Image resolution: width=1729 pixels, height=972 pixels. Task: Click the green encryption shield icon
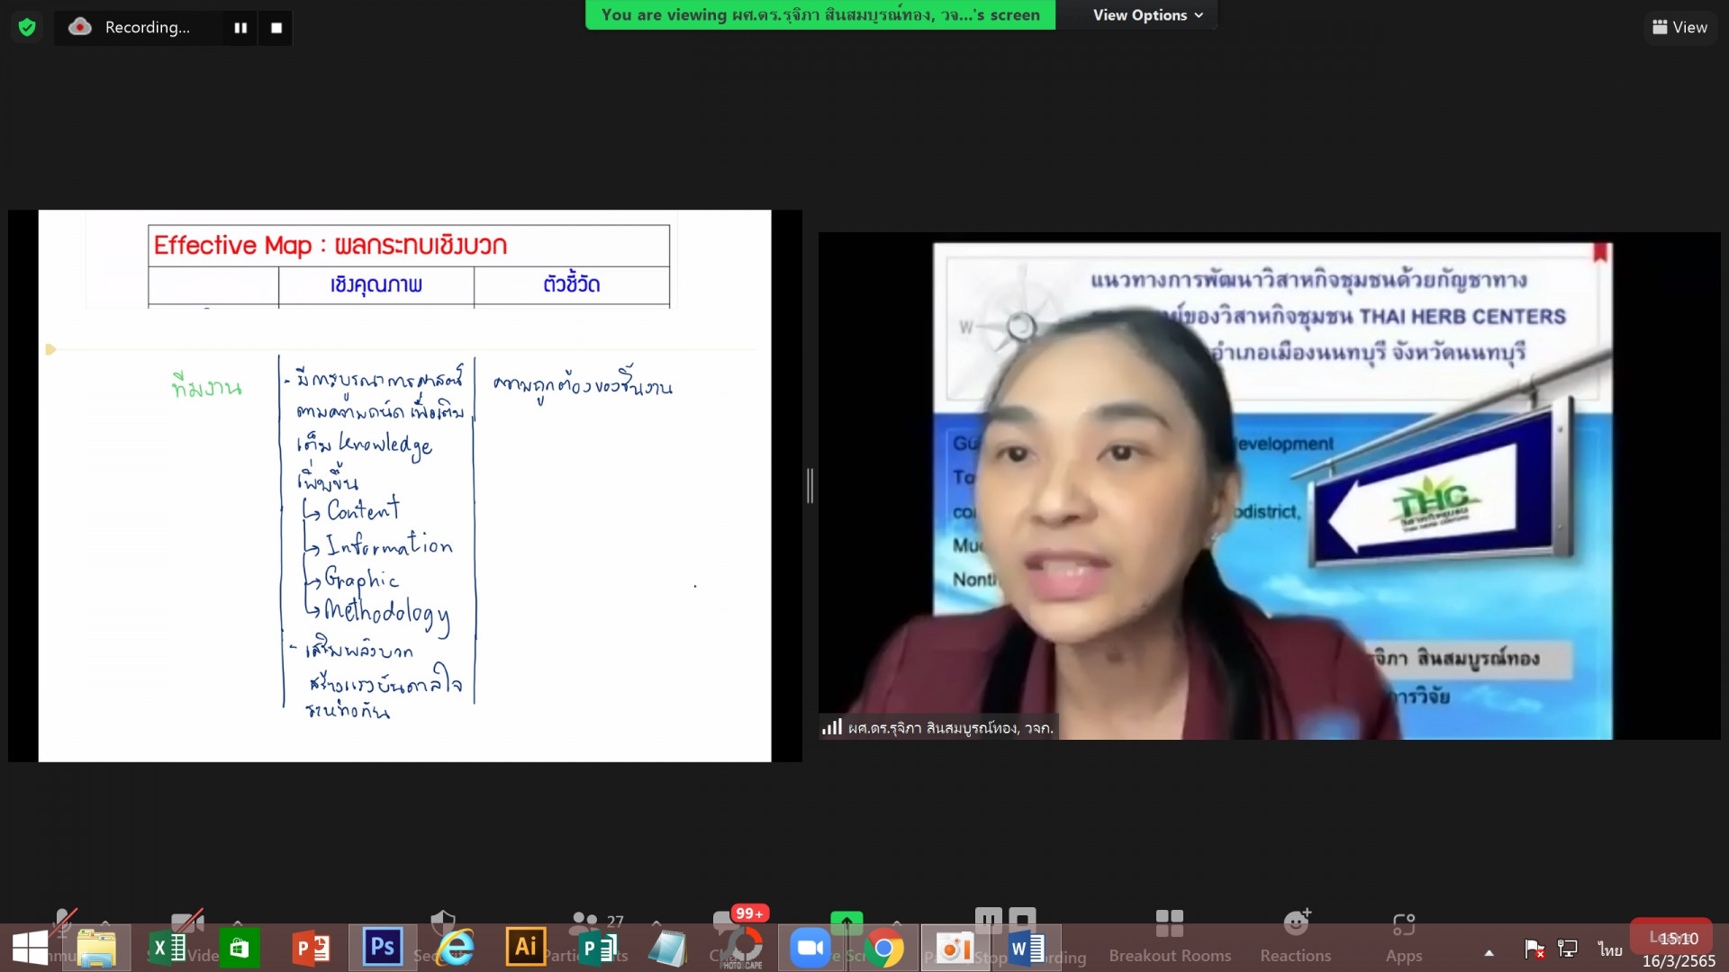tap(27, 27)
